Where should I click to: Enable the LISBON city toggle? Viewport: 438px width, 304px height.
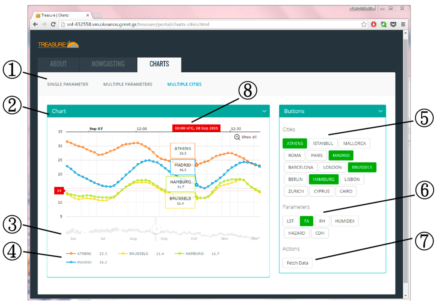(x=352, y=179)
